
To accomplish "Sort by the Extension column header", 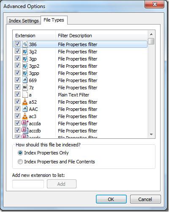I will tap(34, 36).
